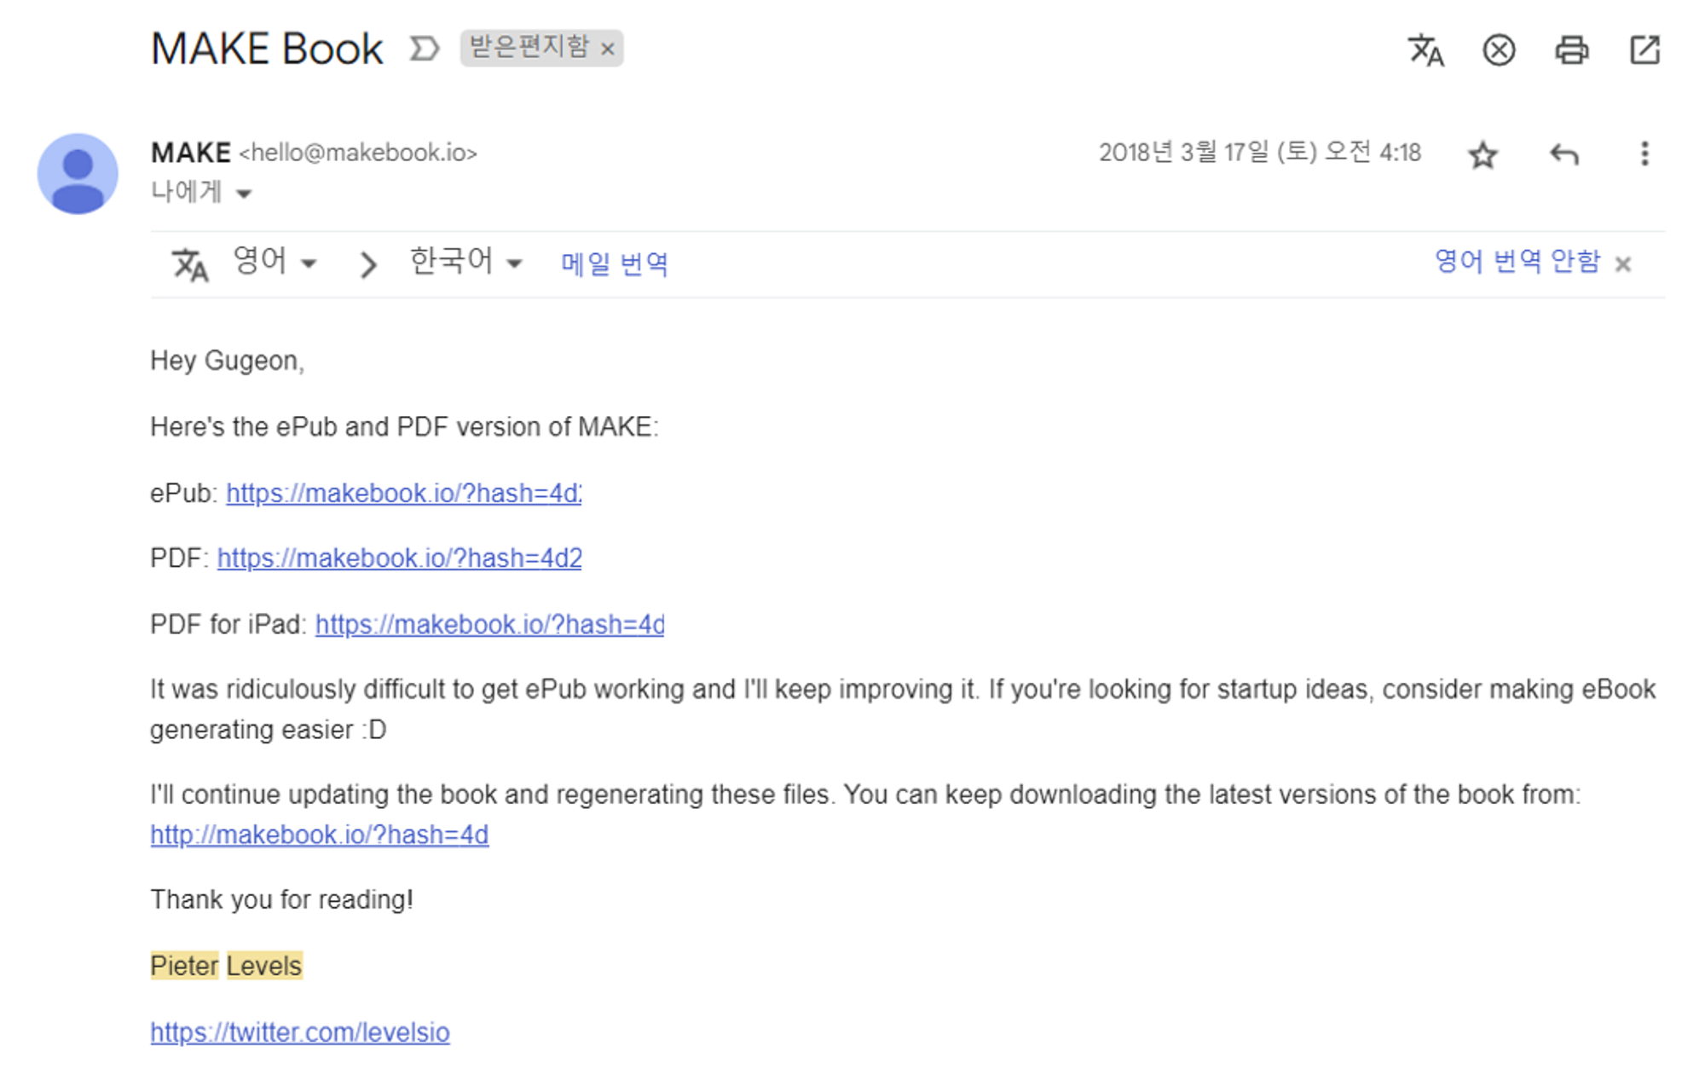Dismiss the translation bar with X

point(1623,265)
